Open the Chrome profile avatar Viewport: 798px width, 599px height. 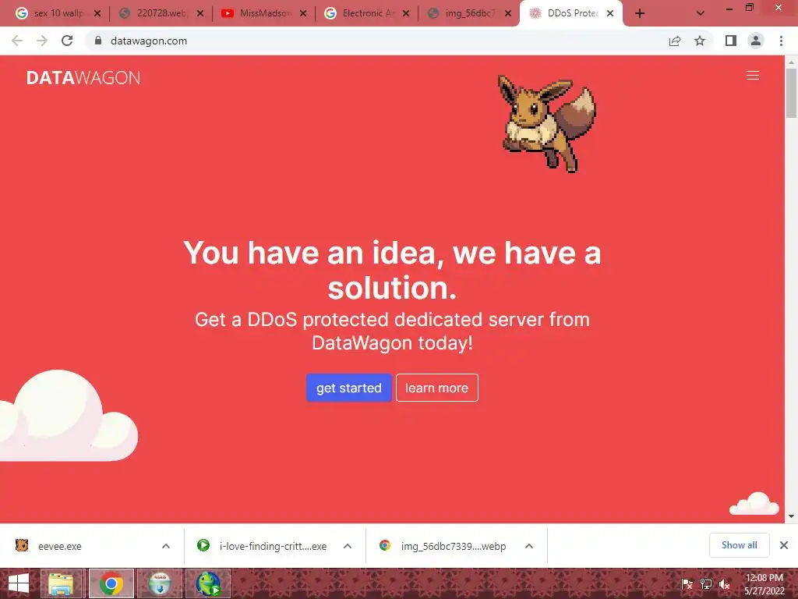coord(756,41)
